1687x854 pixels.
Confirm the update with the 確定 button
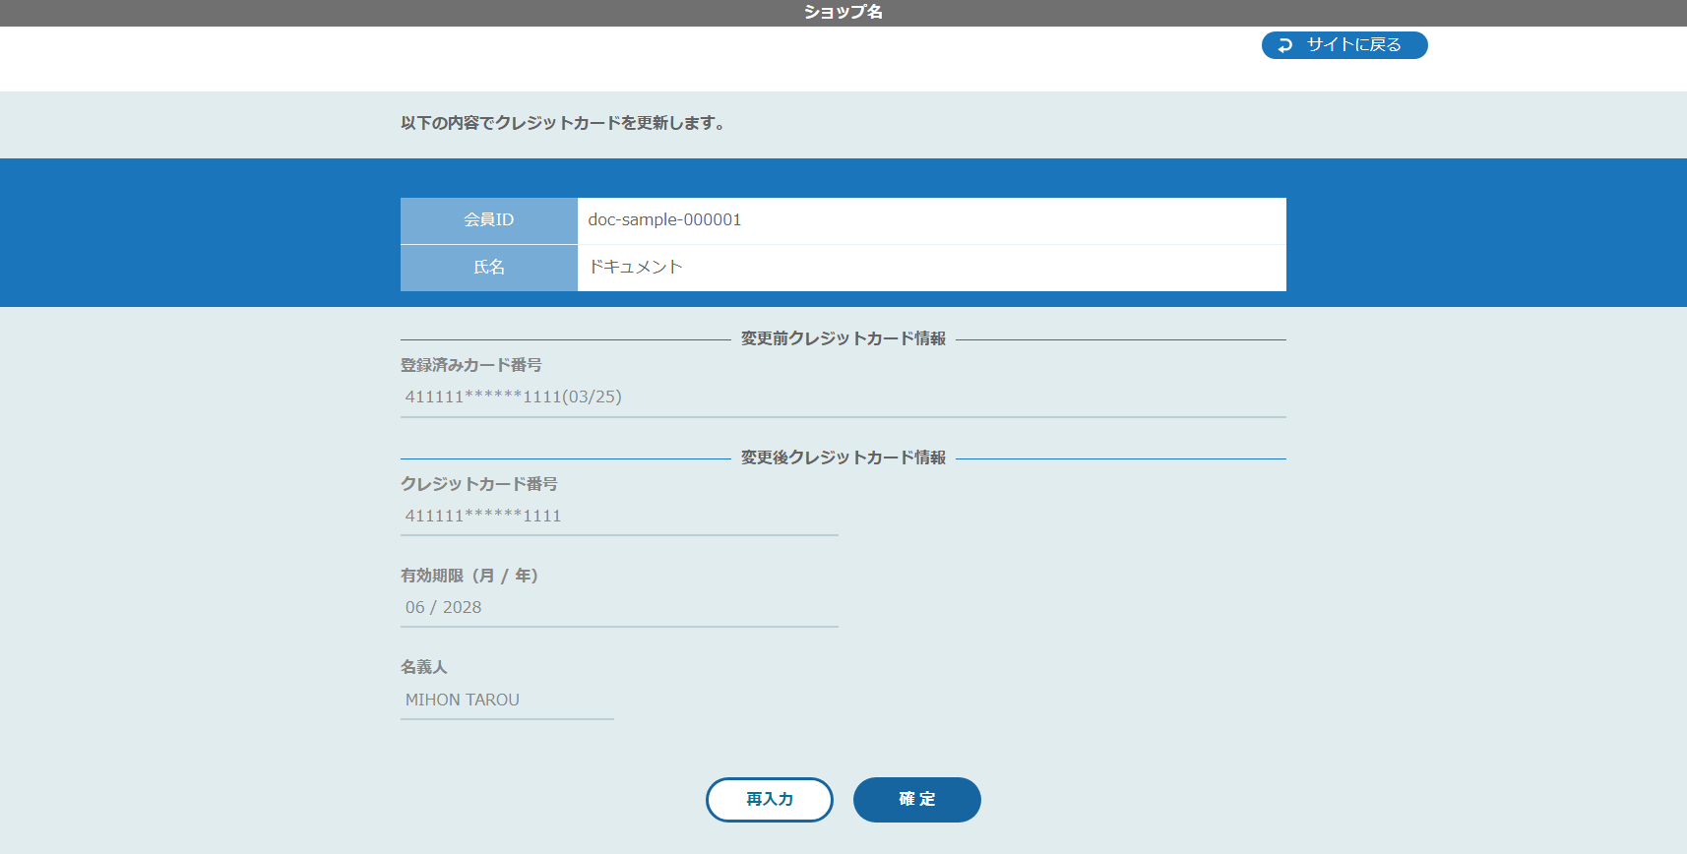[916, 799]
